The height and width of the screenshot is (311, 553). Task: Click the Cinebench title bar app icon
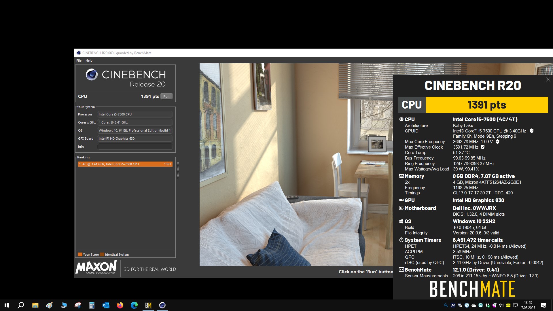coord(79,53)
